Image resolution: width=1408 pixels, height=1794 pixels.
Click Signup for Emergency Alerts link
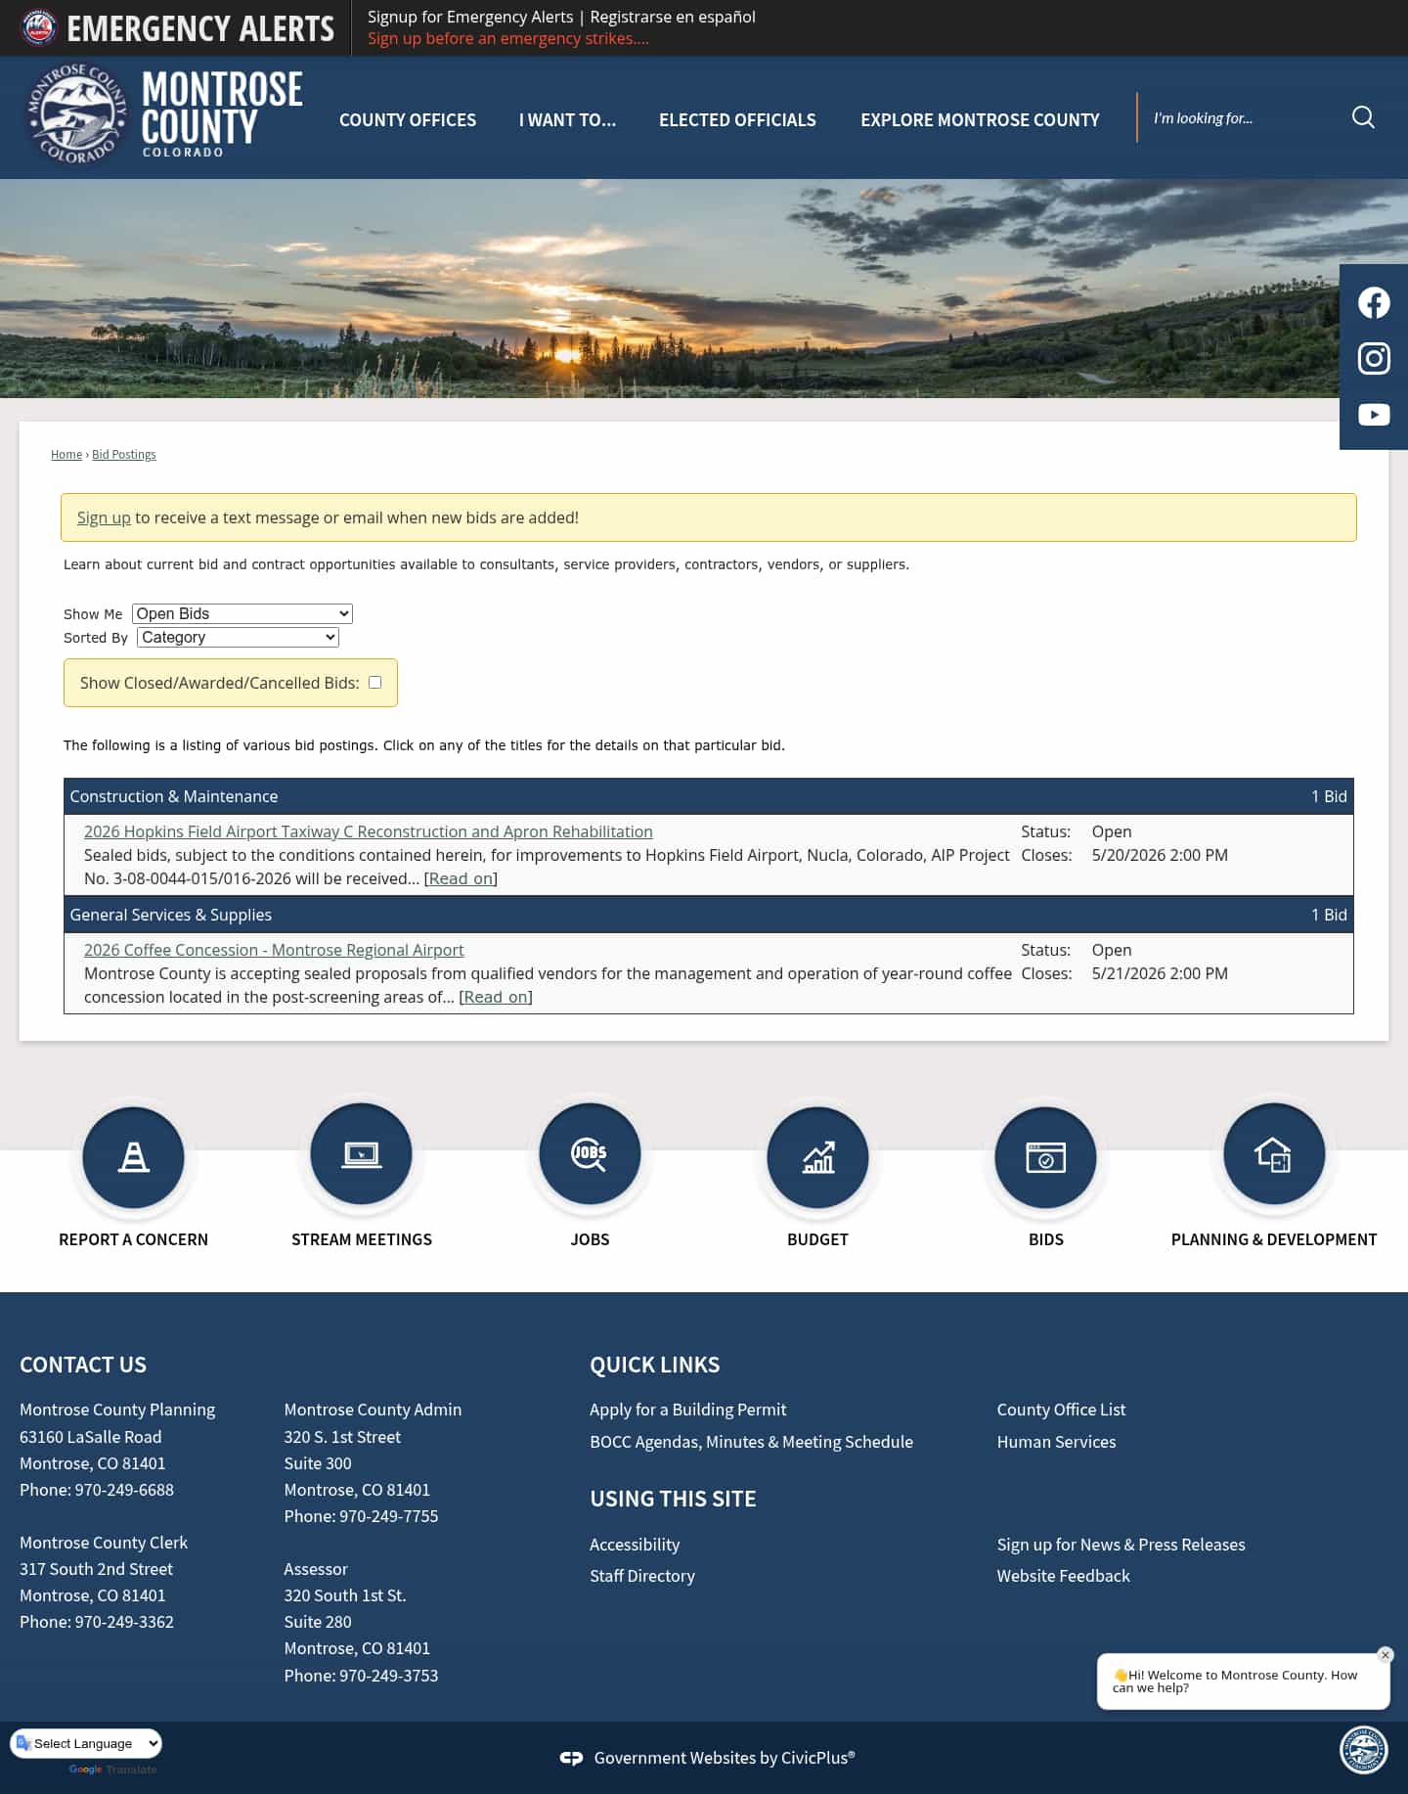point(470,17)
